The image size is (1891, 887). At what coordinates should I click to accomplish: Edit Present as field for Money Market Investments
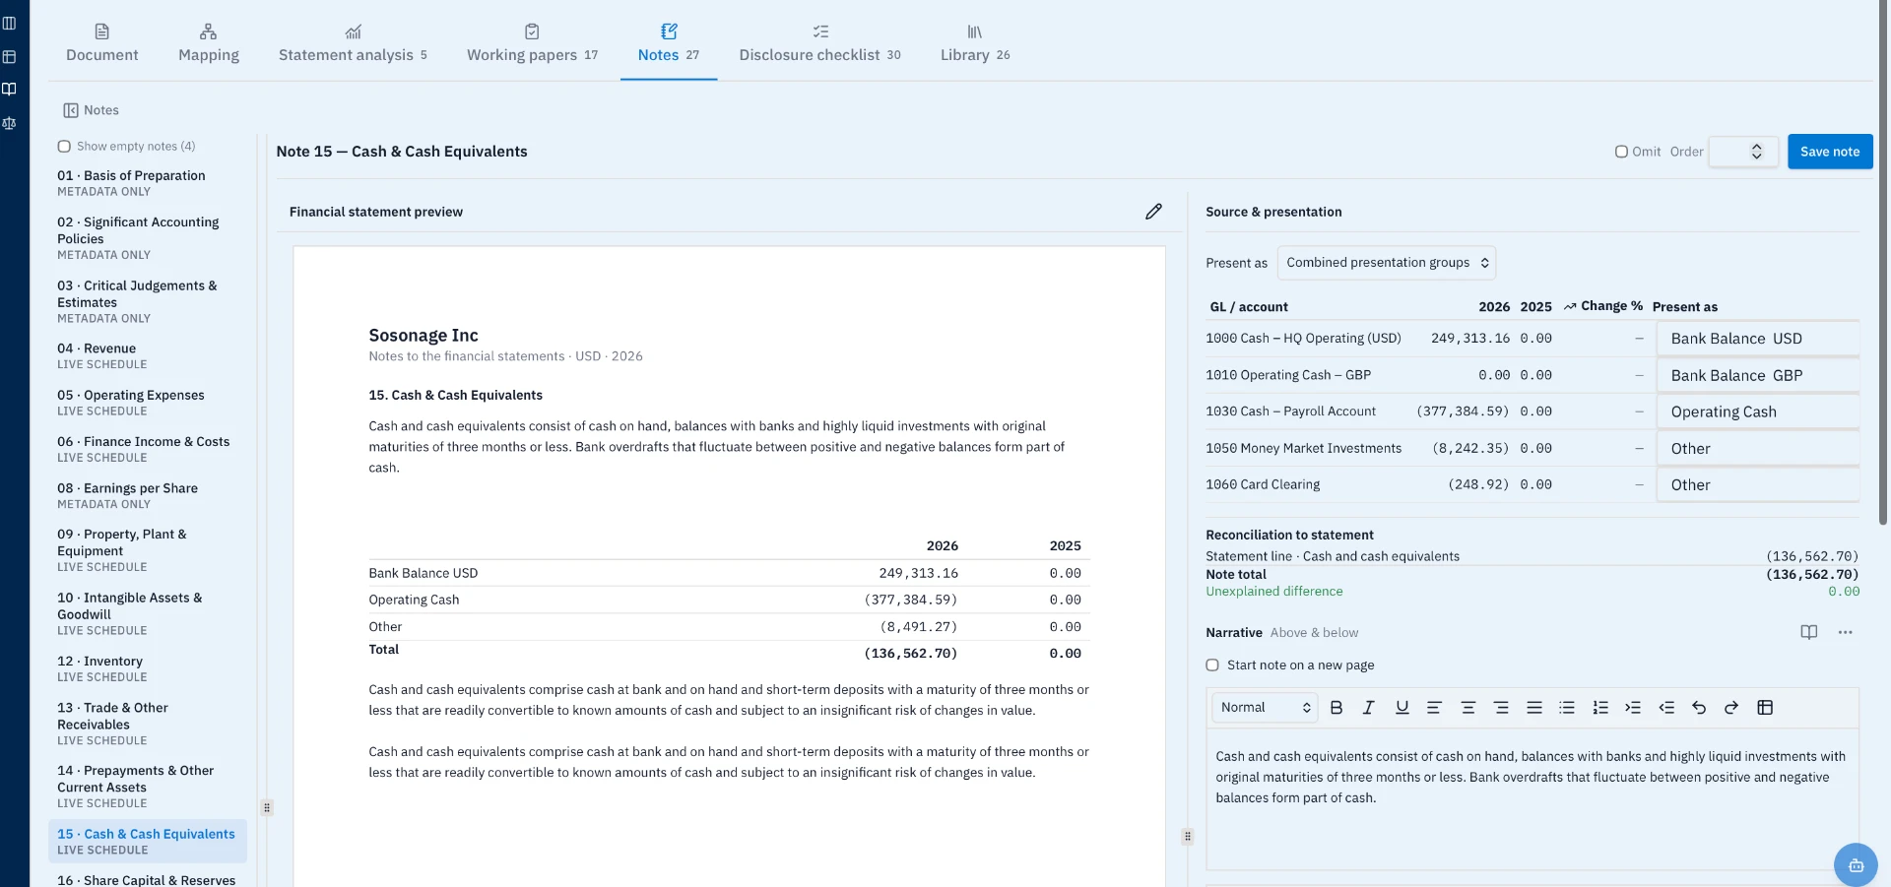click(x=1758, y=449)
